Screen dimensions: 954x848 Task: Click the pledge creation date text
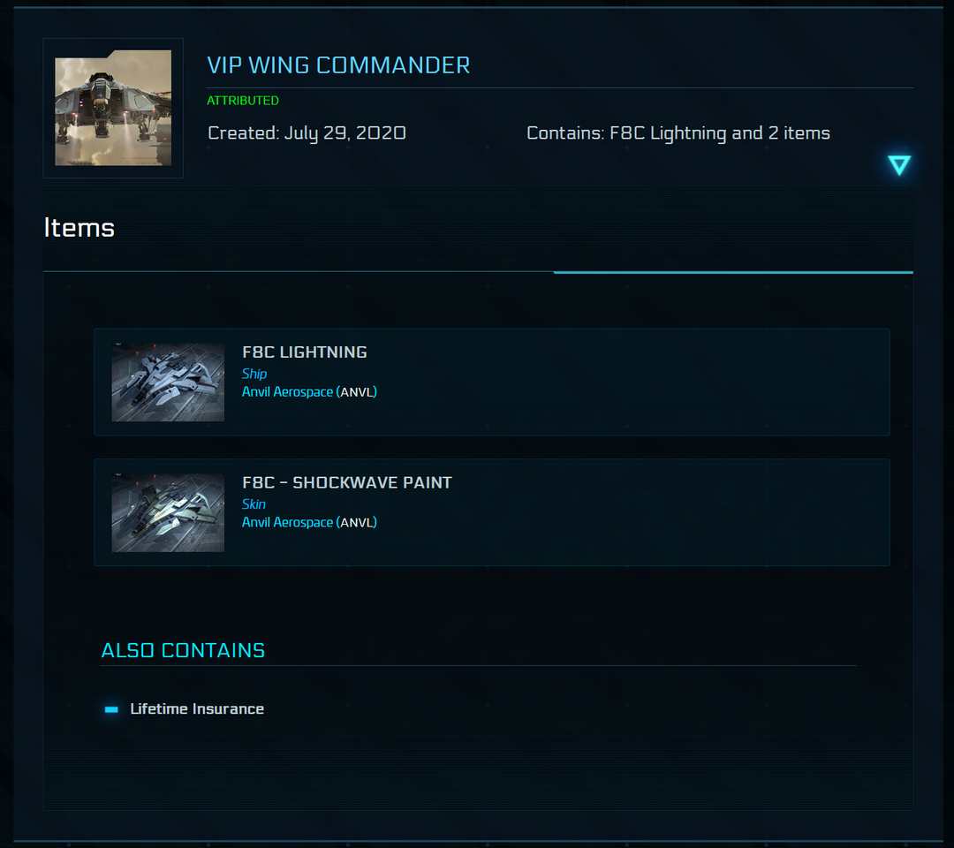307,133
